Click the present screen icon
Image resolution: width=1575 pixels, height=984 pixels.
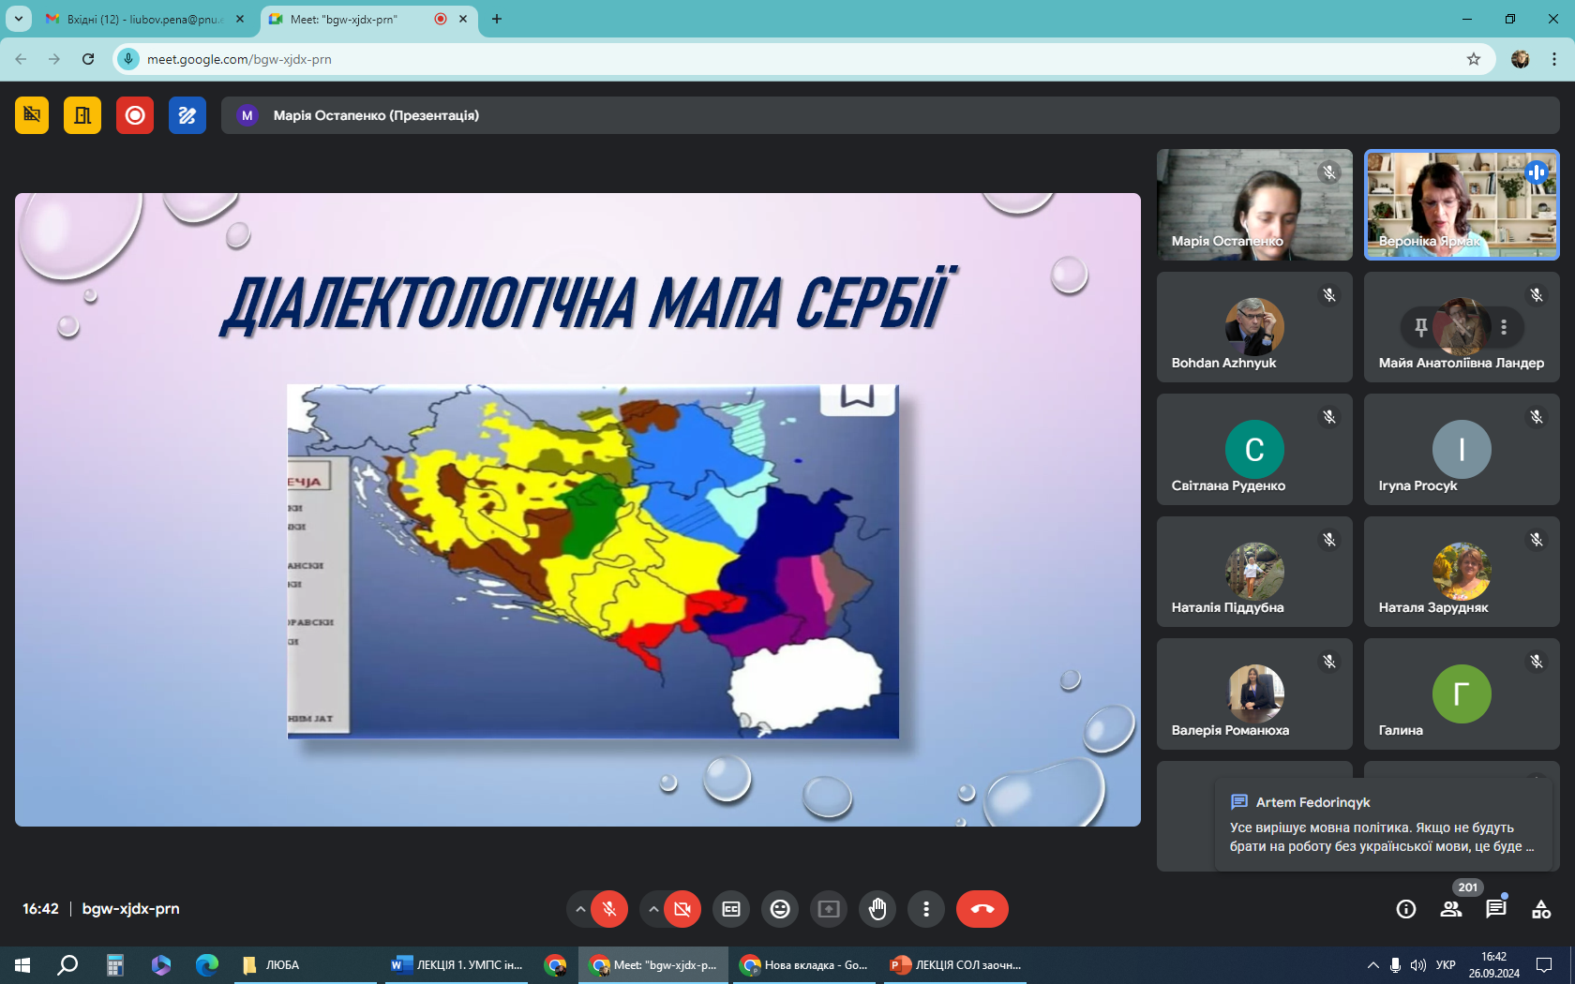[x=829, y=909]
